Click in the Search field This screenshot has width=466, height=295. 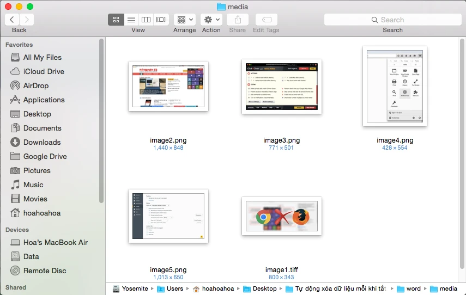click(392, 20)
